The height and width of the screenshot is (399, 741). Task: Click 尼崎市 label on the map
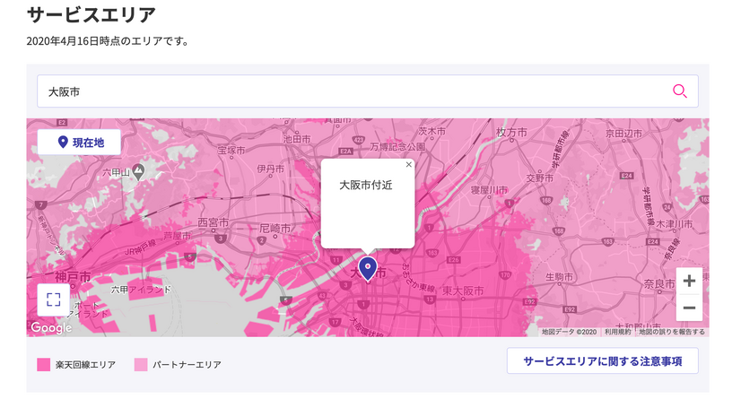coord(275,228)
